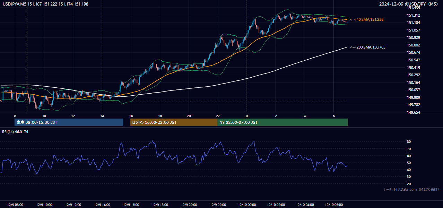Select the 200 SMA label 150.765
443x208 pixels.
coord(368,47)
